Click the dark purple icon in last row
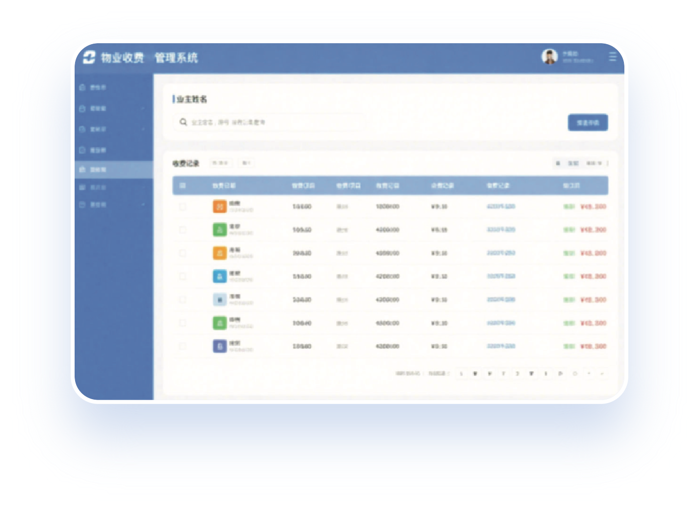Screen dimensions: 699x506 [219, 346]
